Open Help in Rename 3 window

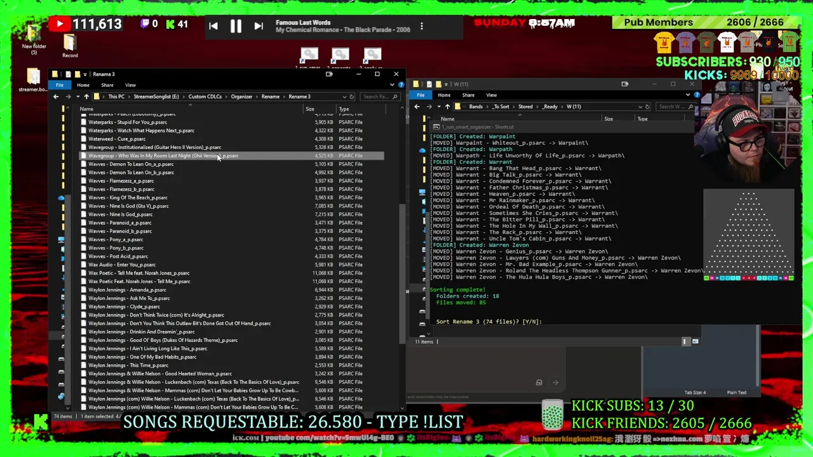[x=401, y=84]
